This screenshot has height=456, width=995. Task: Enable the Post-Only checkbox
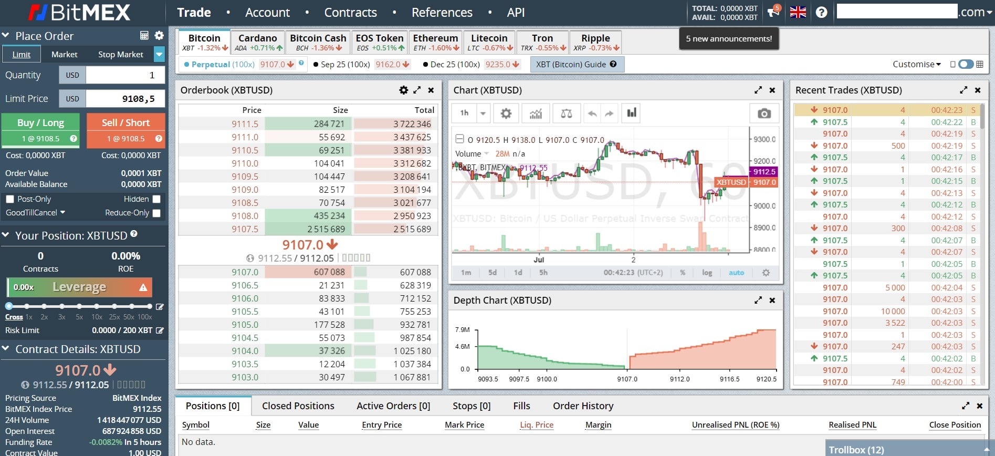coord(9,199)
